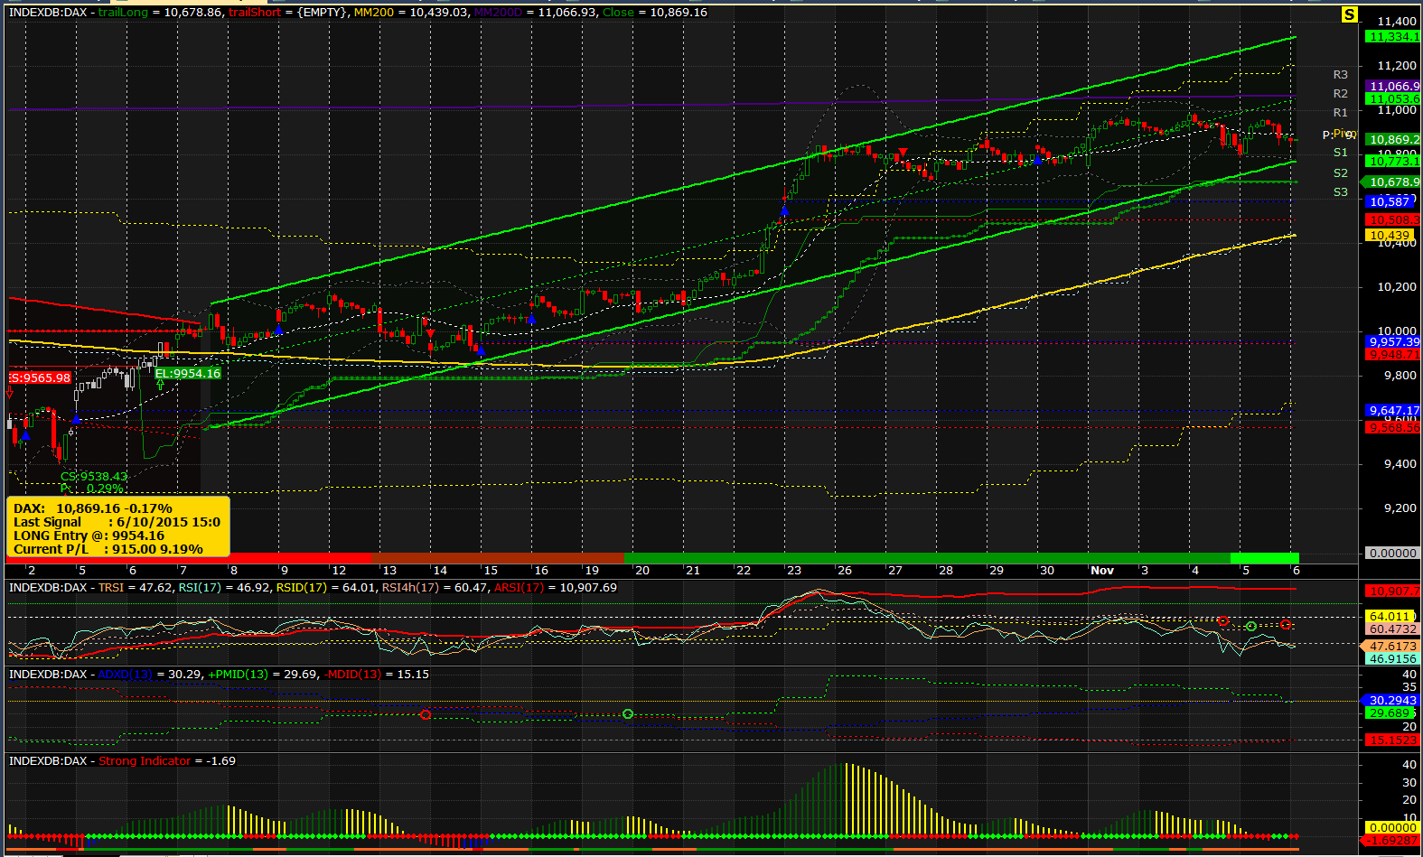
Task: Click the Strong Indicator = -1.69 title
Action: coord(167,761)
